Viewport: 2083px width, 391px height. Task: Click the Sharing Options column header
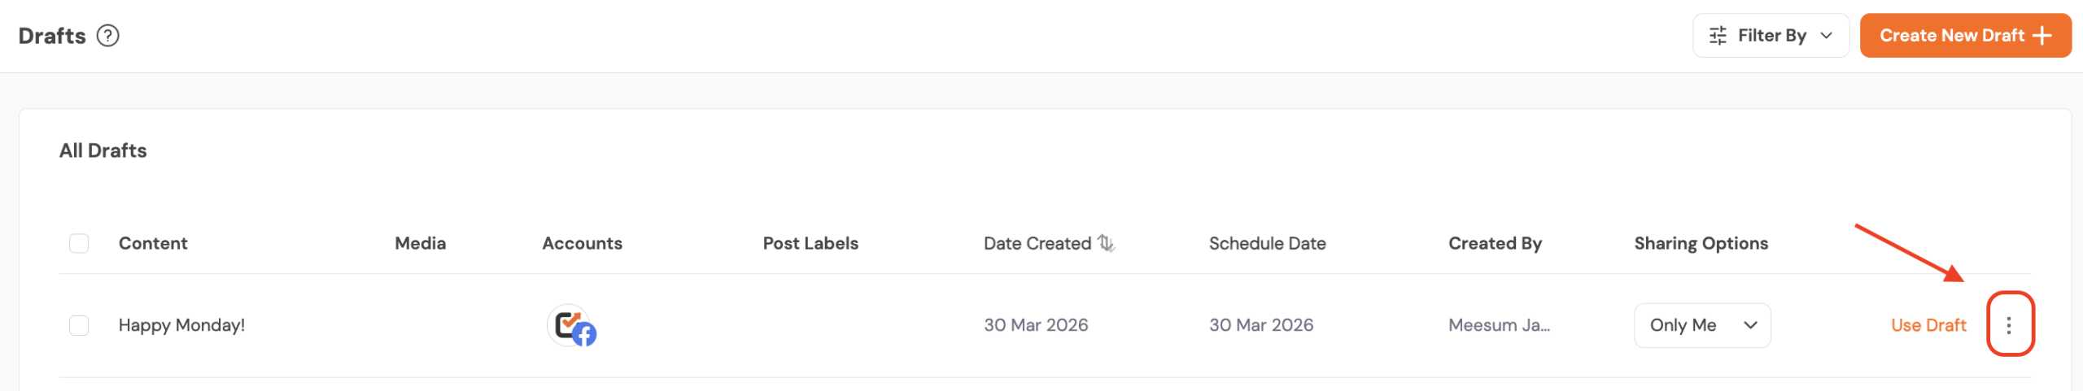(x=1701, y=243)
